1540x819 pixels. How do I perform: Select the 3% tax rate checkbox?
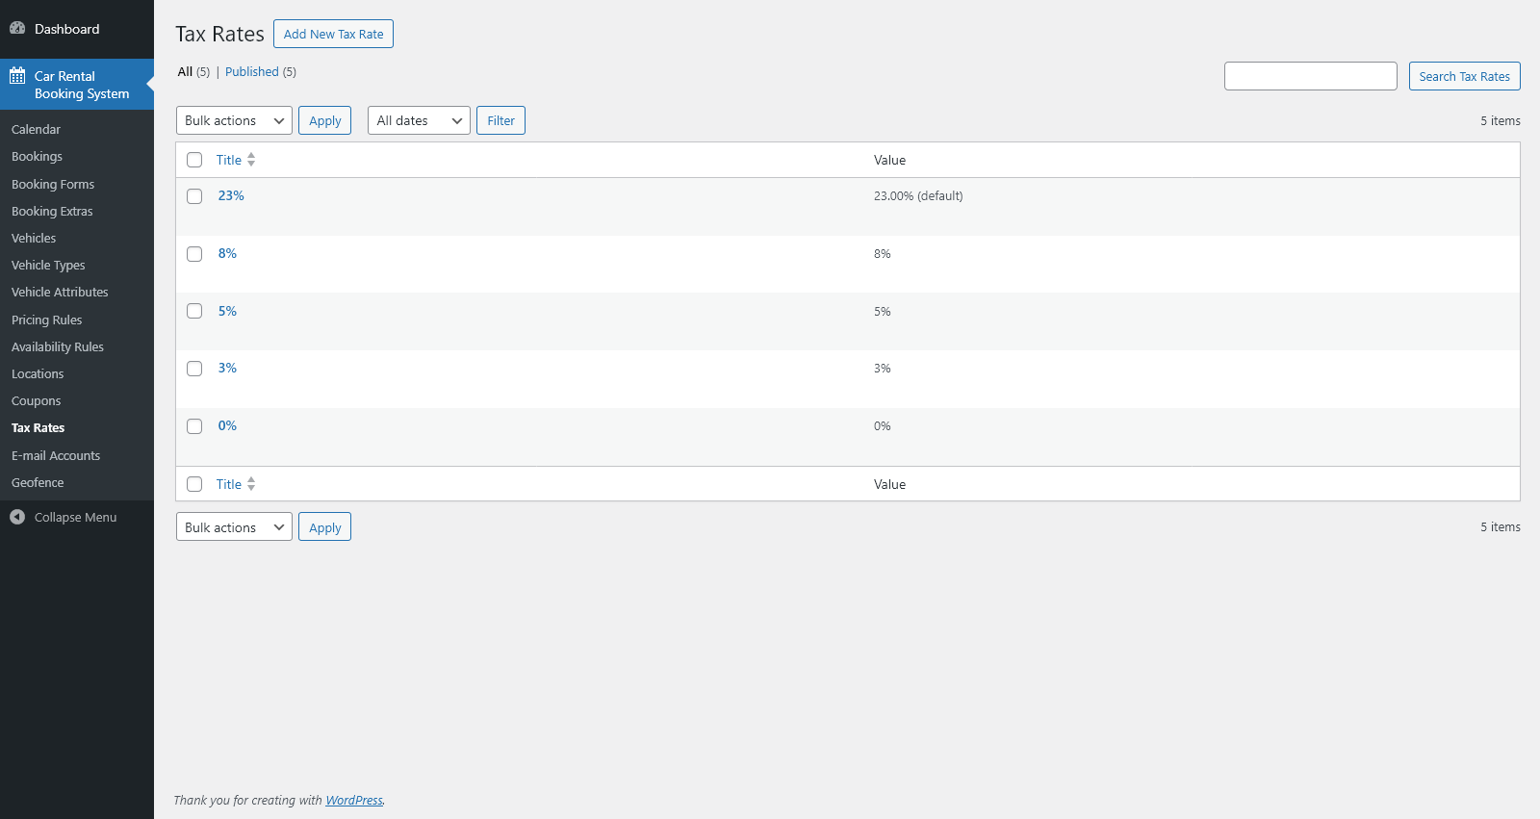pos(194,369)
